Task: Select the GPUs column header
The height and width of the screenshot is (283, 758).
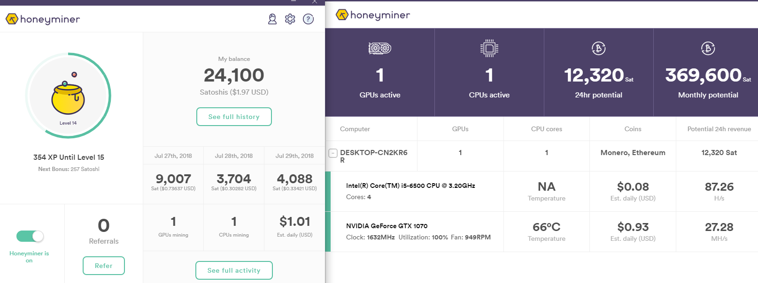Action: [460, 129]
